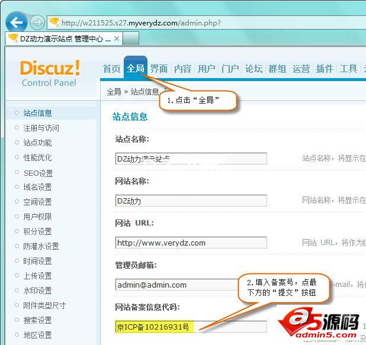Select 域名设置 in the sidebar

click(x=37, y=187)
